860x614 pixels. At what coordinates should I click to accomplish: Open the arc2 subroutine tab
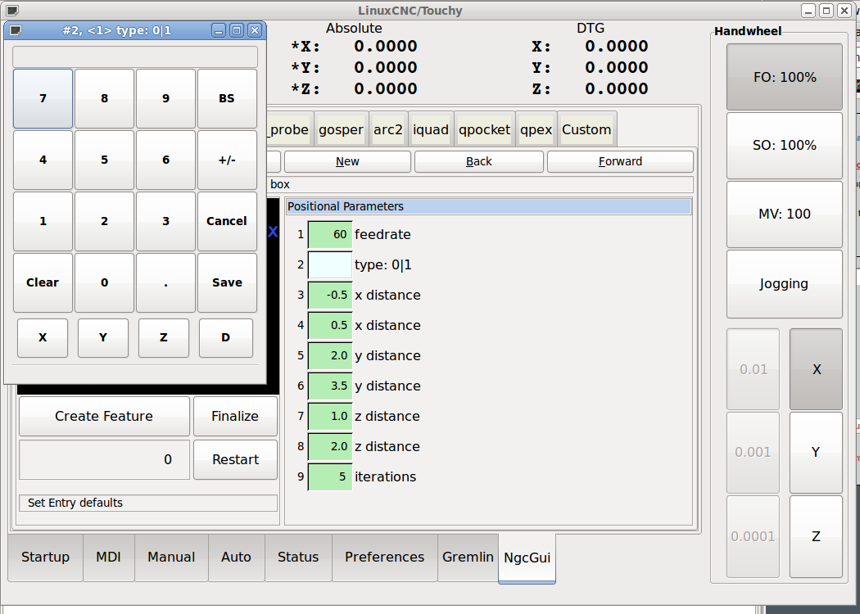tap(388, 130)
